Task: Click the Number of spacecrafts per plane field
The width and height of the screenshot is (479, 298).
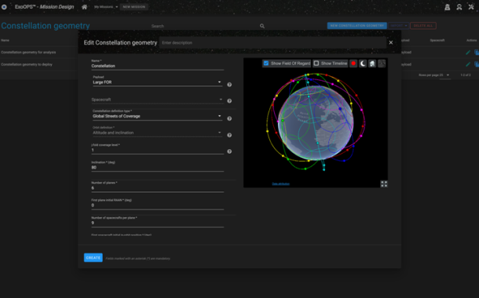Action: (x=157, y=223)
